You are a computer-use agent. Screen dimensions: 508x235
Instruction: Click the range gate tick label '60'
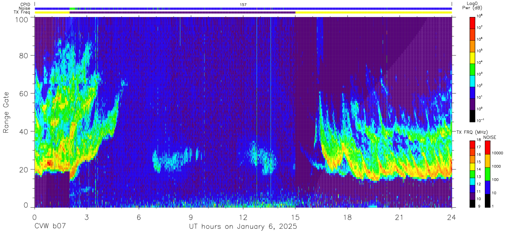point(24,93)
